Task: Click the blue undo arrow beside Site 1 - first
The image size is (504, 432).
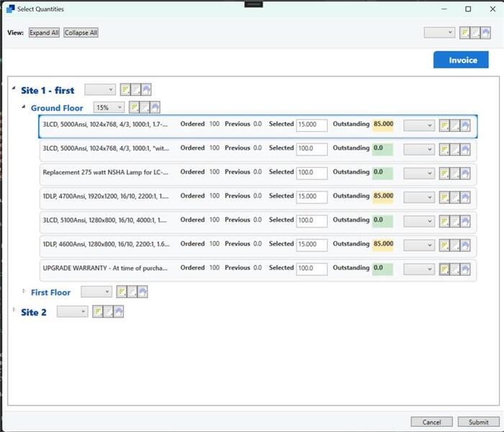Action: 146,89
